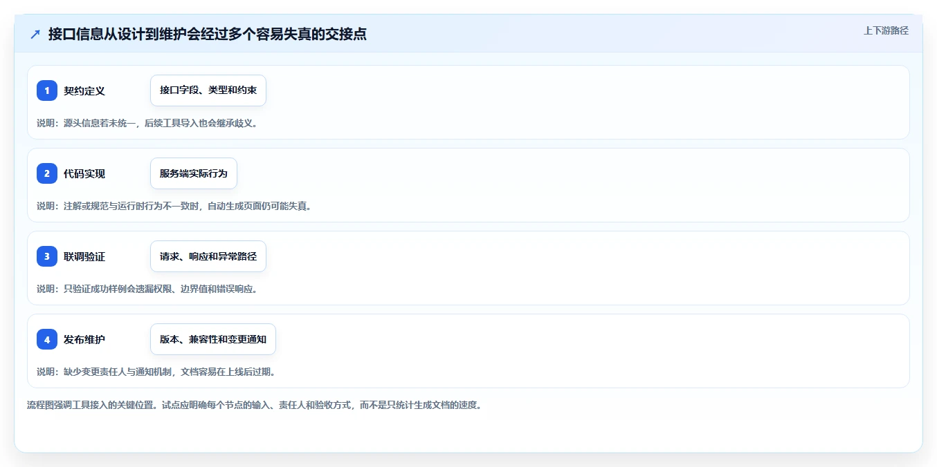This screenshot has height=467, width=937.
Task: Click the 服务端实际行为 chip
Action: 194,173
